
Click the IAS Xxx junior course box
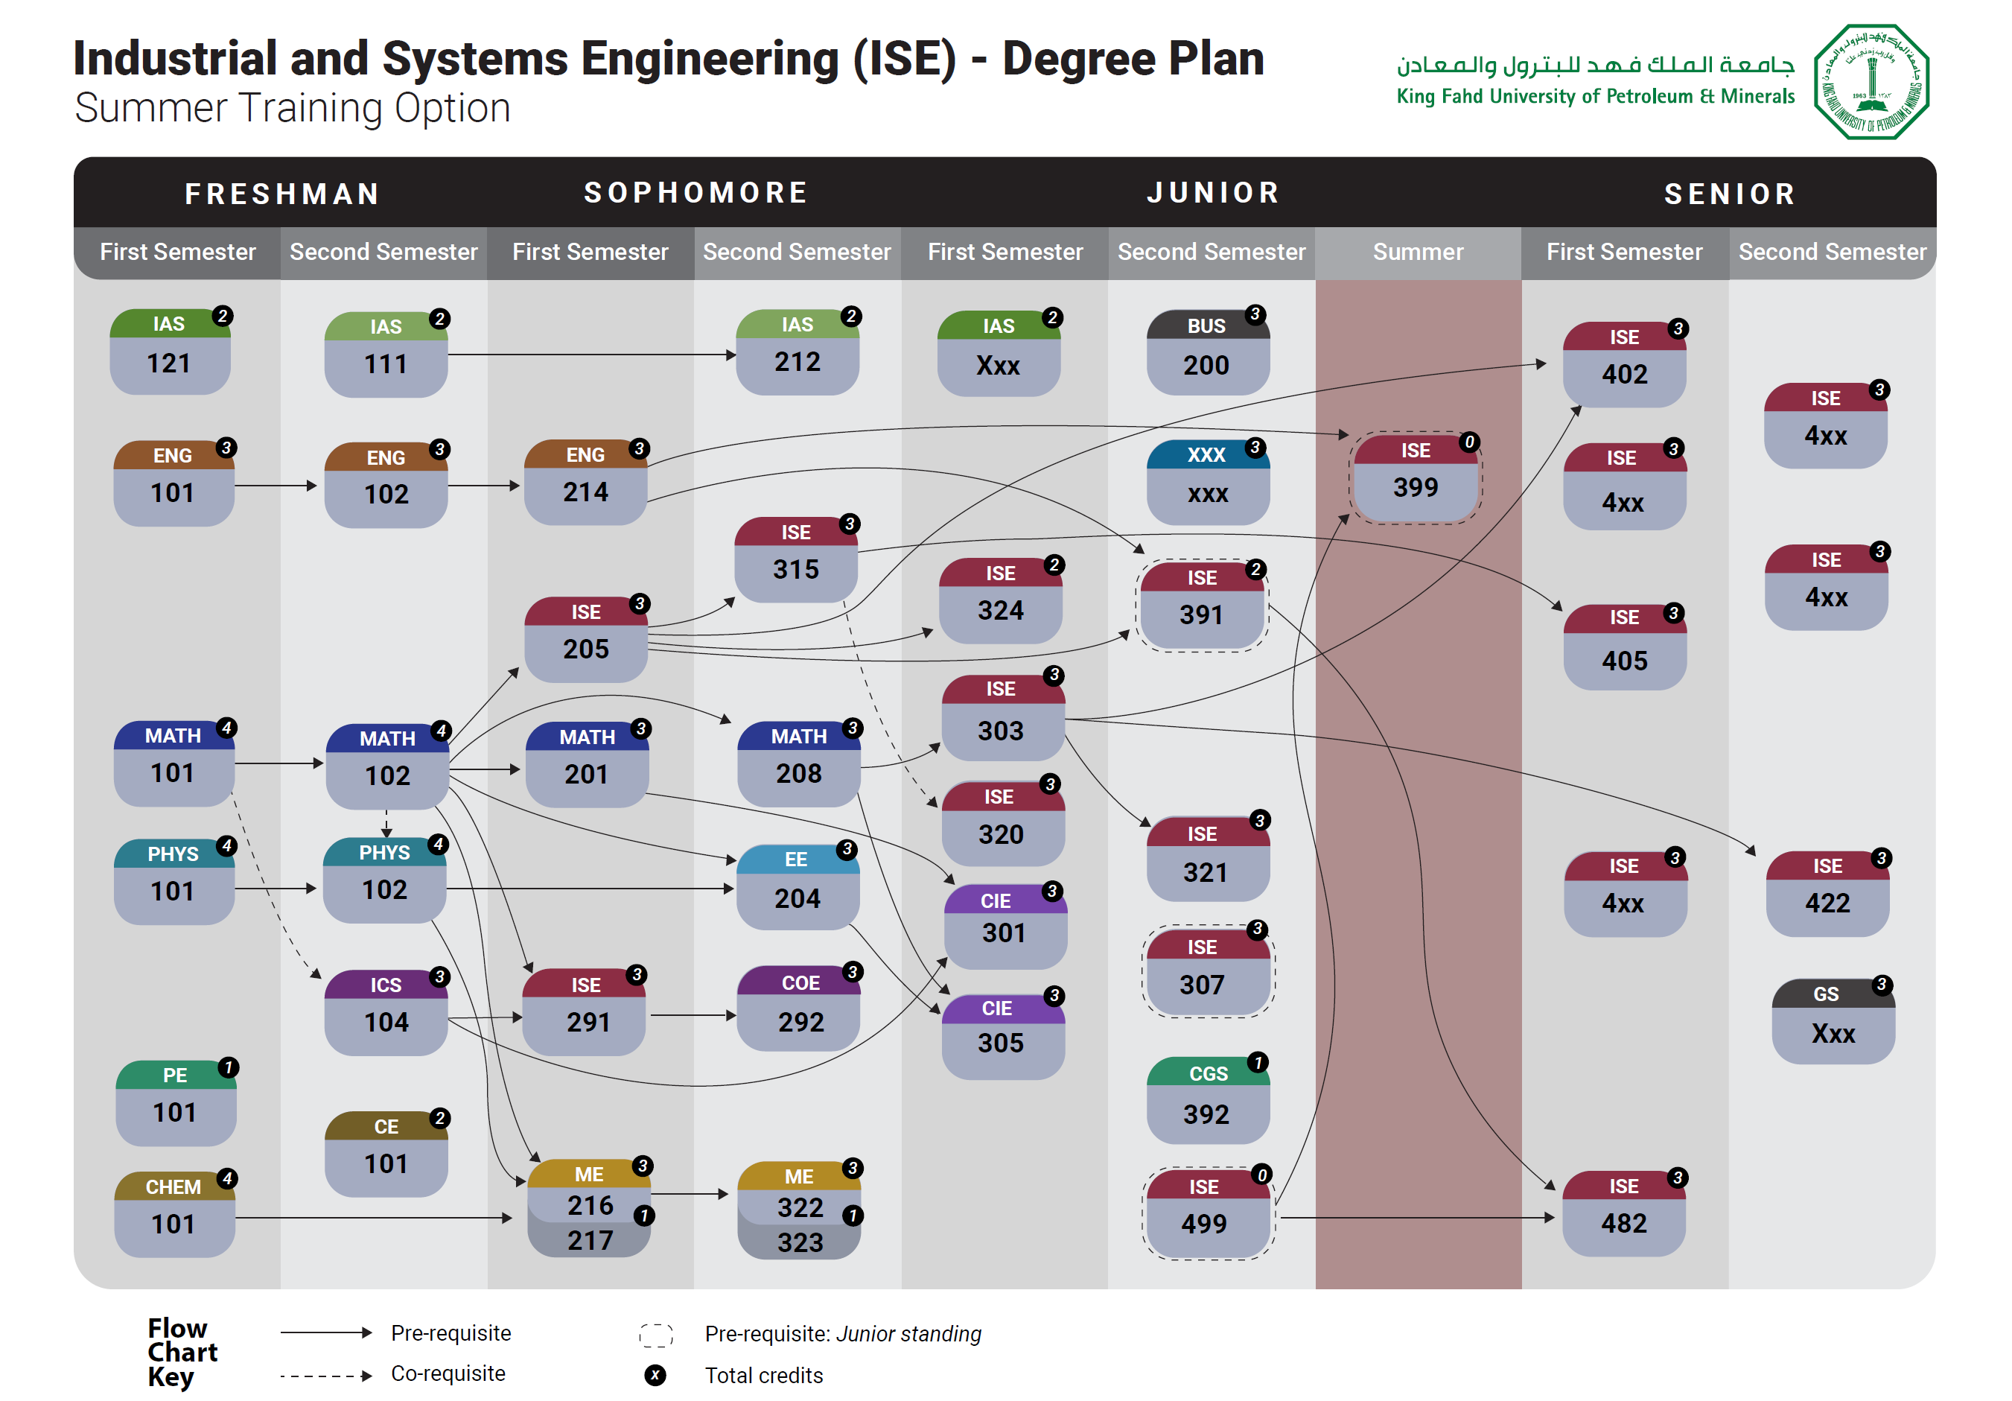(998, 353)
